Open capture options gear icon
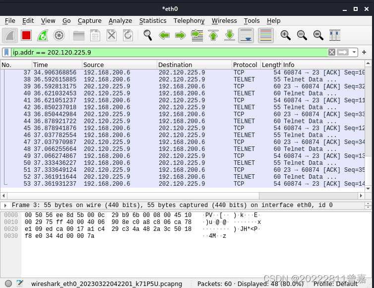The width and height of the screenshot is (374, 288). click(59, 35)
